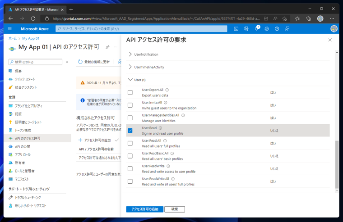Open the help question mark icon
This screenshot has height=222, width=343.
tap(277, 29)
